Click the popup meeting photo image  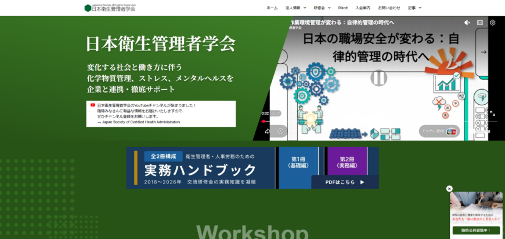476,201
